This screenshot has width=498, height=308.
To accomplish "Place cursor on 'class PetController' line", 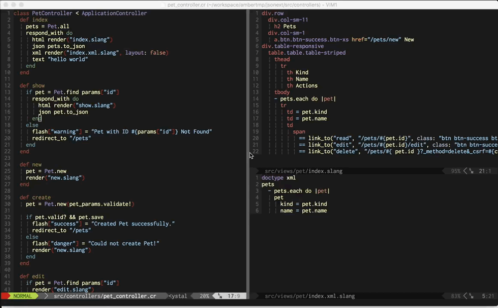I will tap(80, 13).
